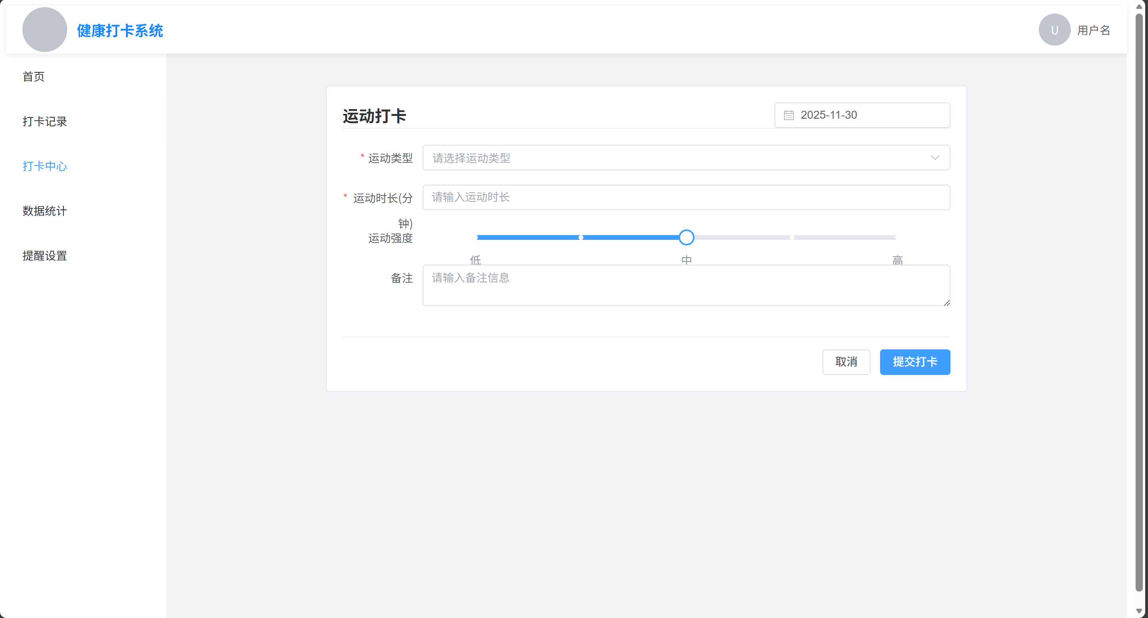The height and width of the screenshot is (618, 1148).
Task: Open 提醒设置 in the sidebar
Action: point(44,256)
